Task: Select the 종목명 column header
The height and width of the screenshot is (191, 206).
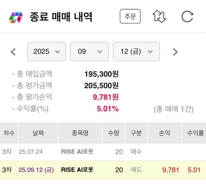Action: click(x=80, y=133)
